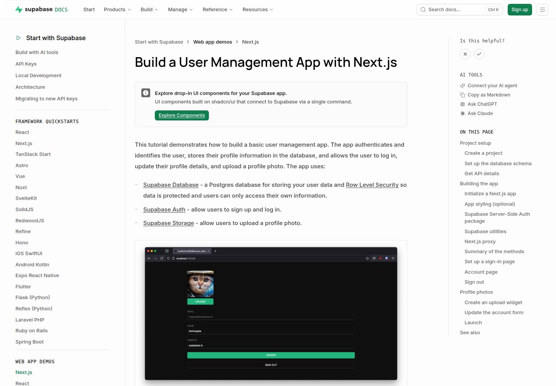The height and width of the screenshot is (386, 556).
Task: Click the search magnifier icon
Action: [x=423, y=10]
